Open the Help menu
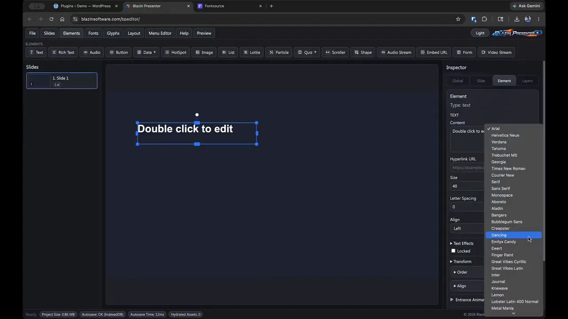568x319 pixels. point(184,33)
